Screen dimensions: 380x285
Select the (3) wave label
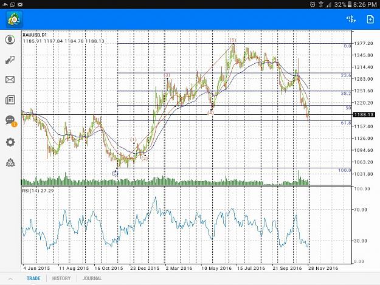(167, 75)
